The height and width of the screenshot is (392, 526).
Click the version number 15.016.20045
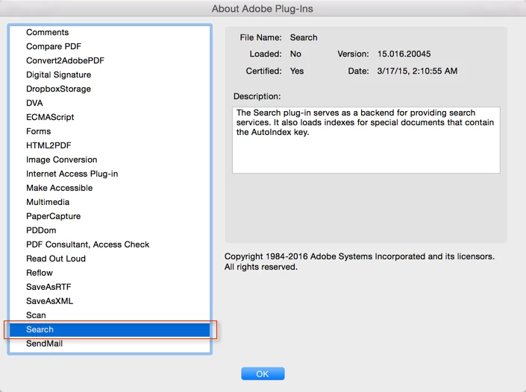click(x=404, y=54)
